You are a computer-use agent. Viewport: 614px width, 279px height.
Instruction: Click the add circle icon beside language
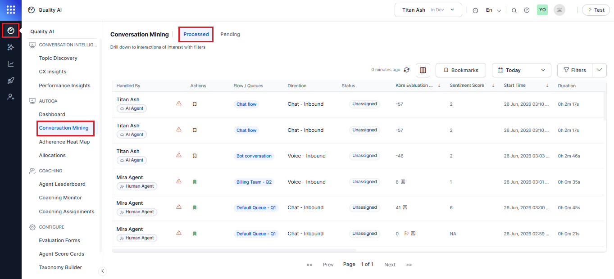pyautogui.click(x=475, y=10)
